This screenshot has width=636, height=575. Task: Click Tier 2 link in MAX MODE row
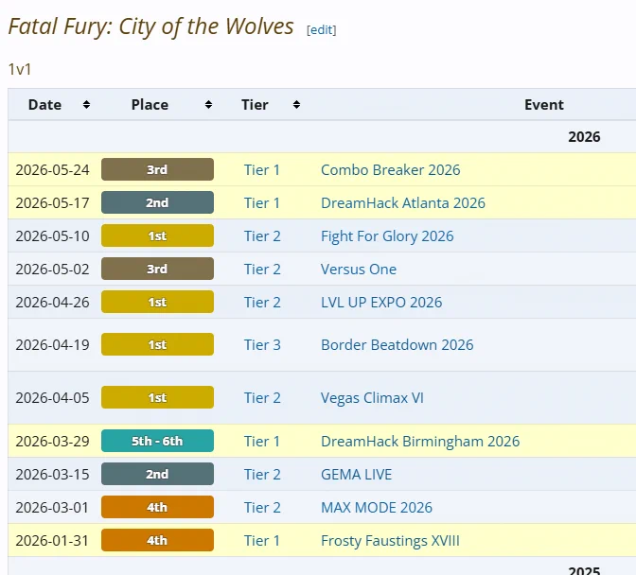(262, 507)
